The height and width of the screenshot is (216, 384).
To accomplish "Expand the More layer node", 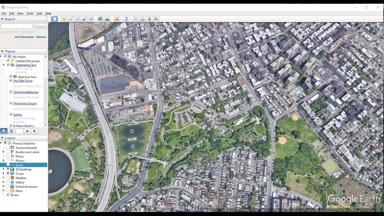I will coord(4,191).
